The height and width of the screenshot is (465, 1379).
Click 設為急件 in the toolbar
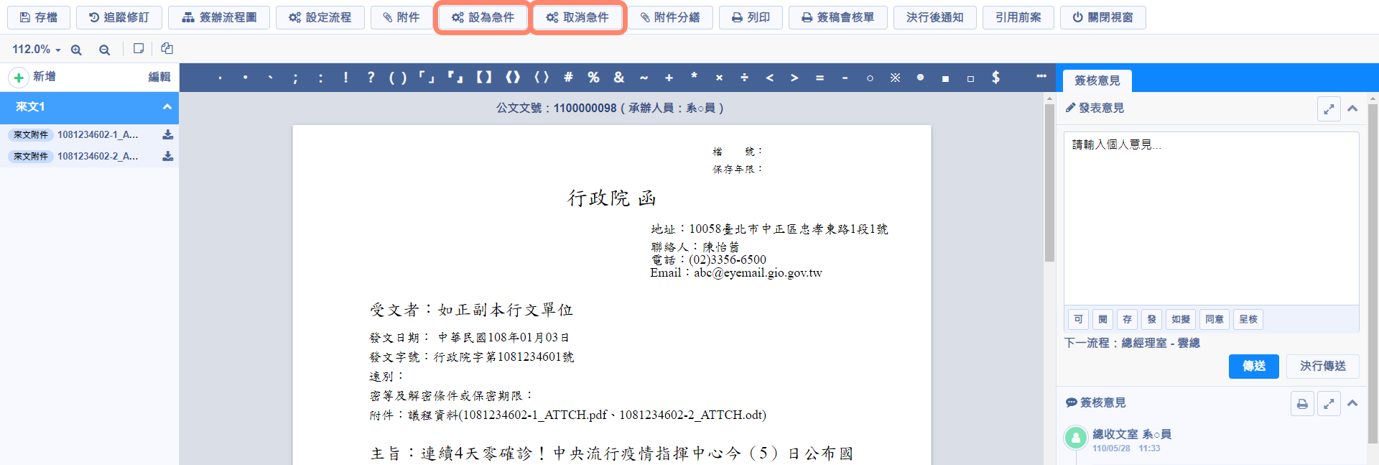483,17
